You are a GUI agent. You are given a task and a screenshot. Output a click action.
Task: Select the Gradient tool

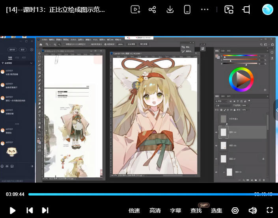pos(39,100)
